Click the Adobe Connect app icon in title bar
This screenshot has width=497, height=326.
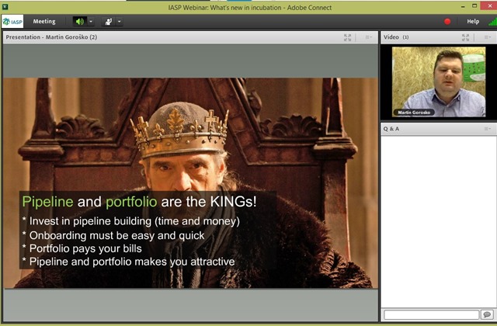click(x=5, y=6)
